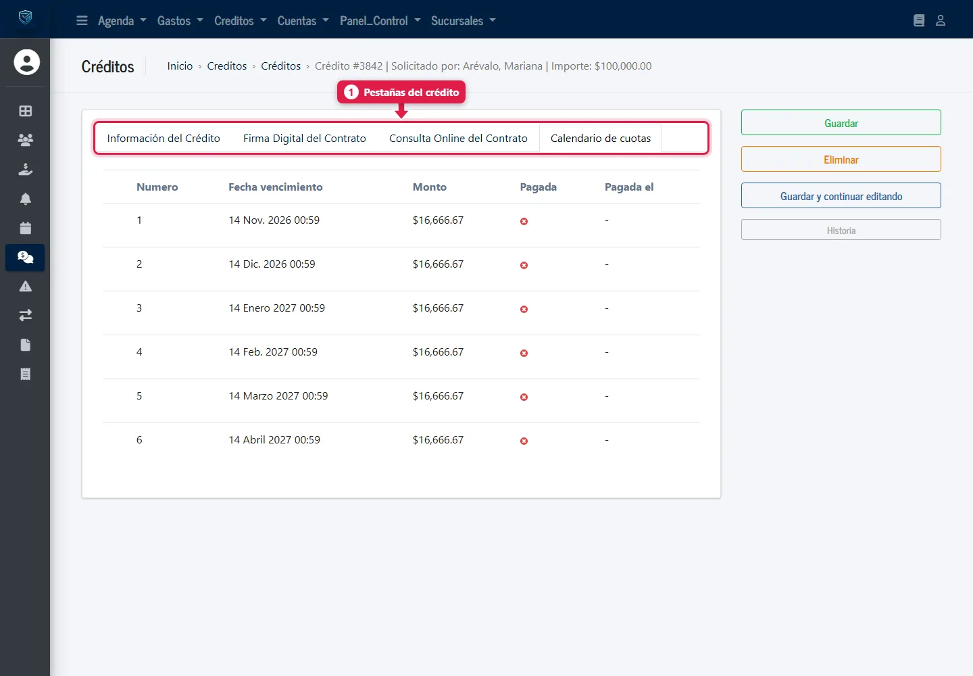Open the Historia button
Viewport: 973px width, 676px height.
(x=841, y=230)
